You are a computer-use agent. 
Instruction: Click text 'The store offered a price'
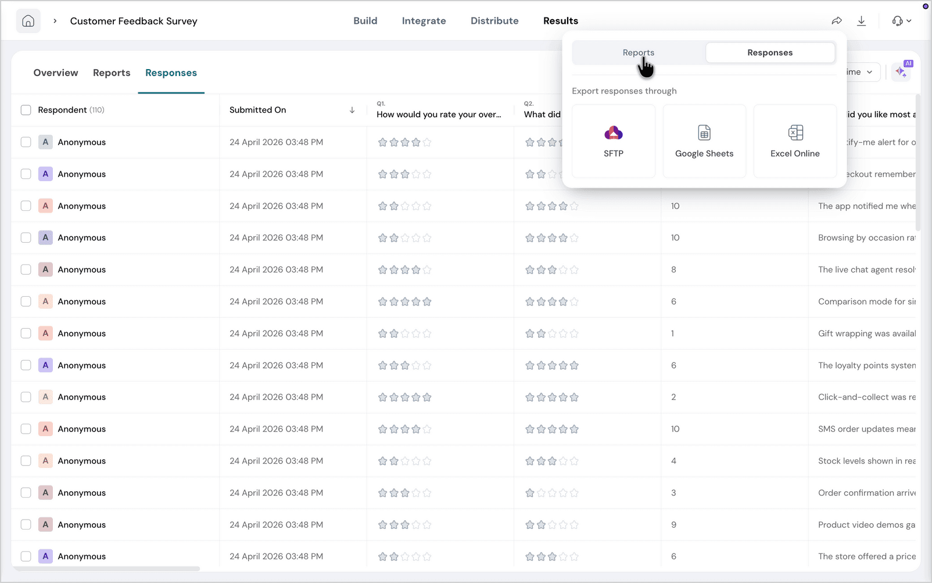pos(867,556)
